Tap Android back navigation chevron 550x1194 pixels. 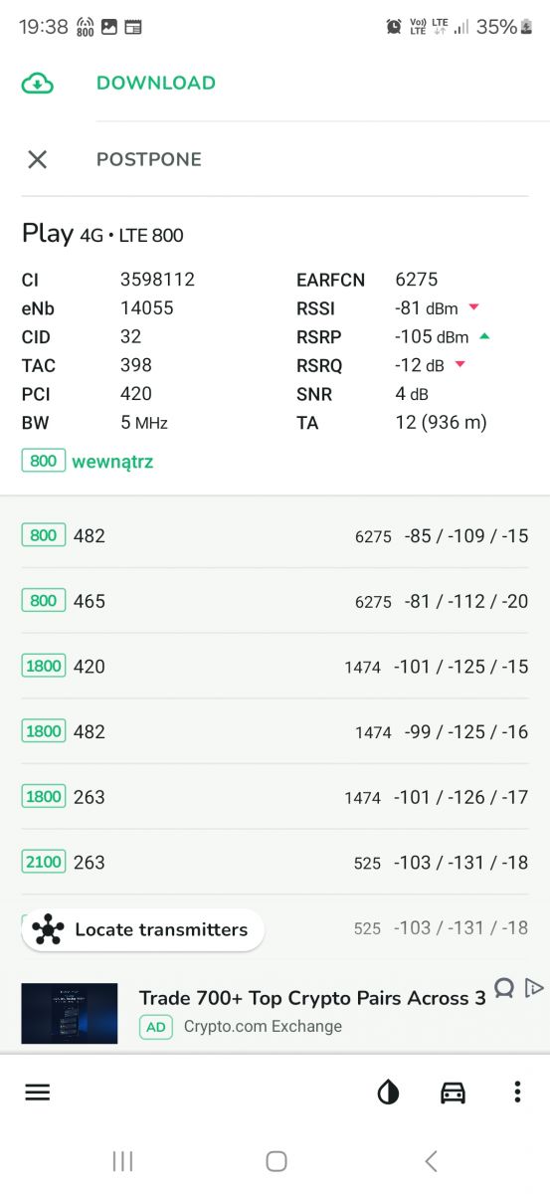click(431, 1160)
